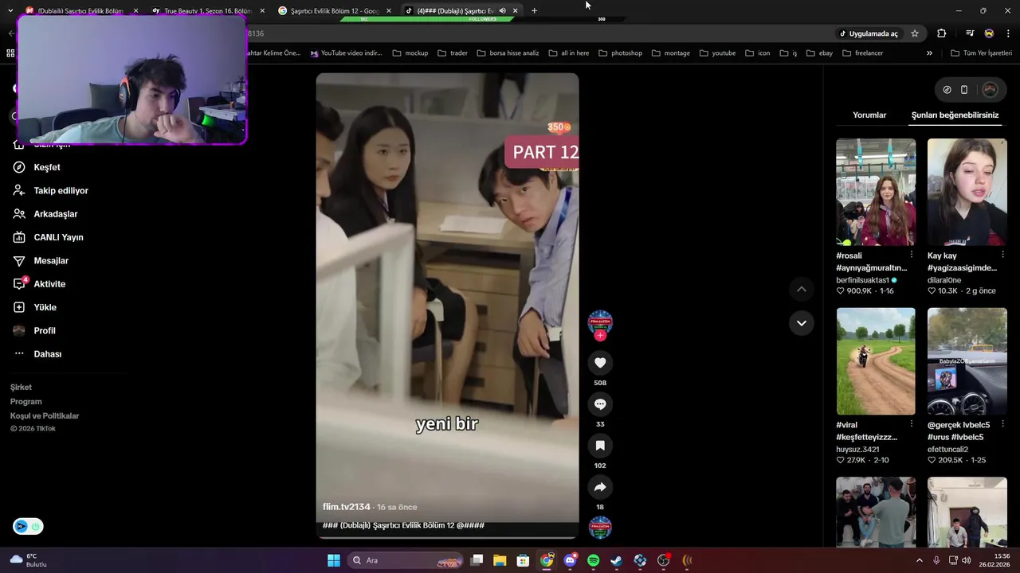Viewport: 1020px width, 573px height.
Task: Open the profile avatar in the top right
Action: (x=990, y=90)
